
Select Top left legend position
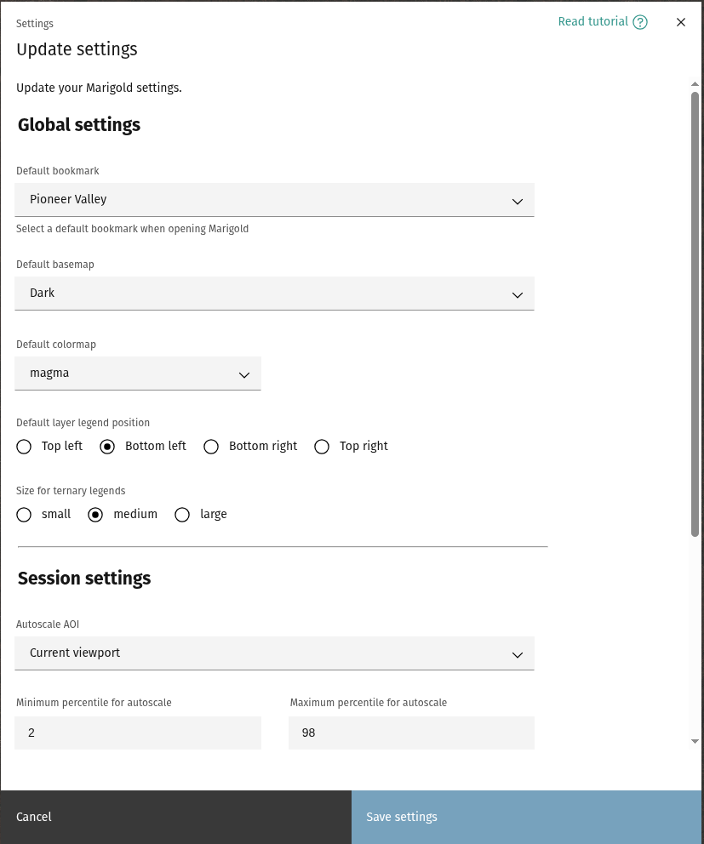[25, 447]
